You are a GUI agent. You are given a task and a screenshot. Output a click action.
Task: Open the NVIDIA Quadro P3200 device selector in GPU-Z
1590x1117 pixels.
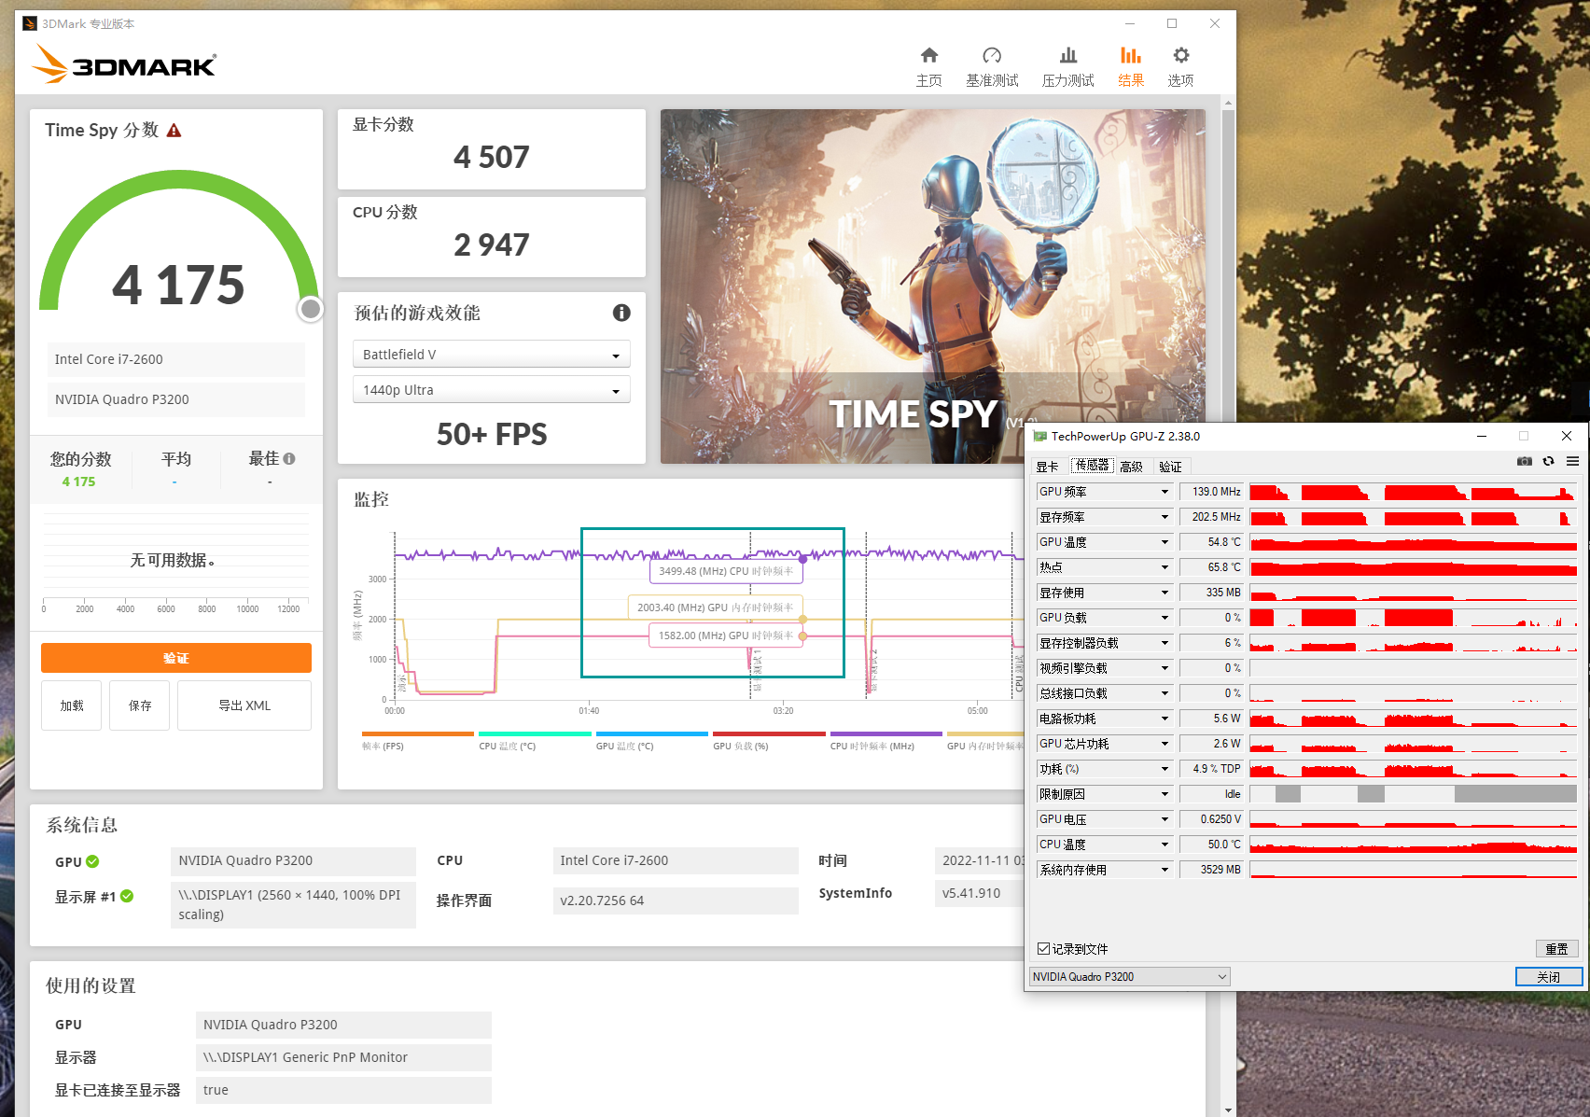click(1129, 977)
